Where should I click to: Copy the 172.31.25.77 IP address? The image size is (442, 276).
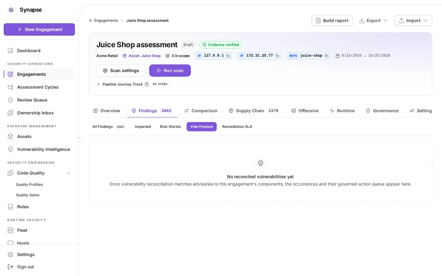point(277,56)
